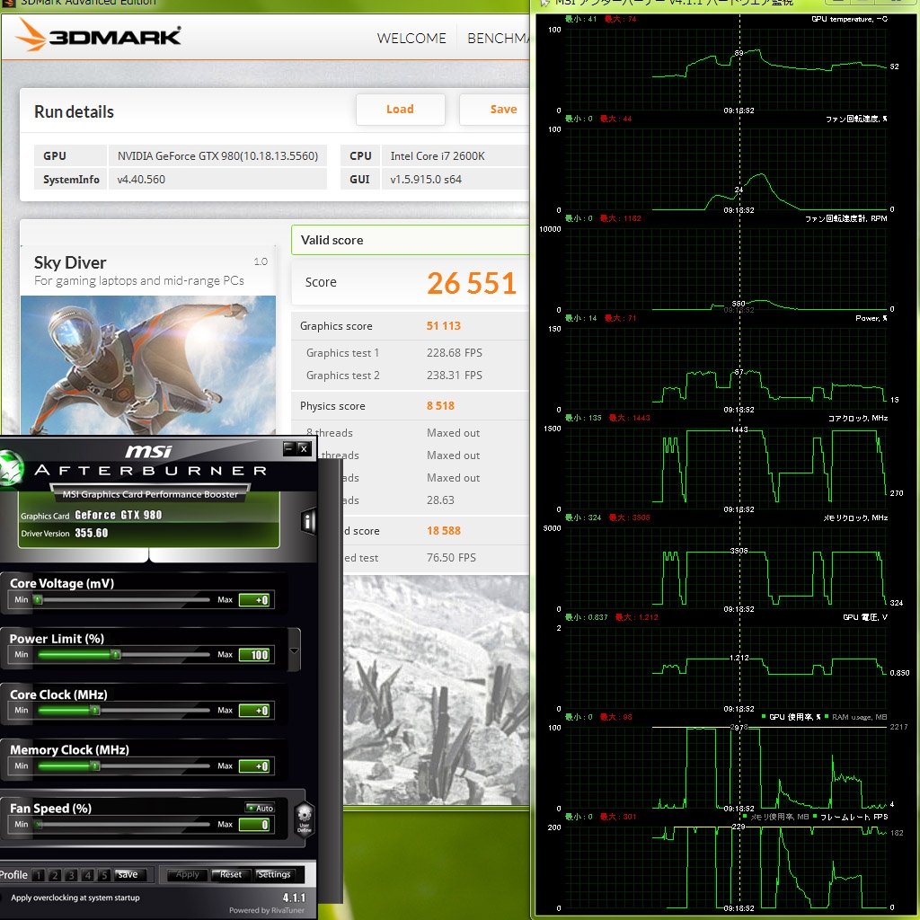
Task: Click the Load button in Run details
Action: 400,109
